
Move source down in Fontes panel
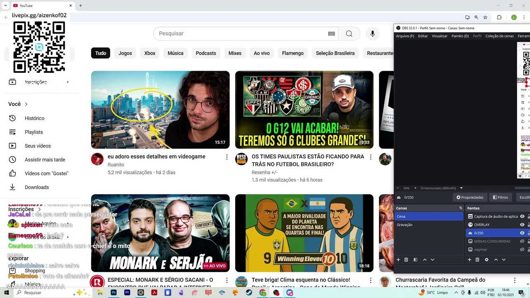pos(504,260)
